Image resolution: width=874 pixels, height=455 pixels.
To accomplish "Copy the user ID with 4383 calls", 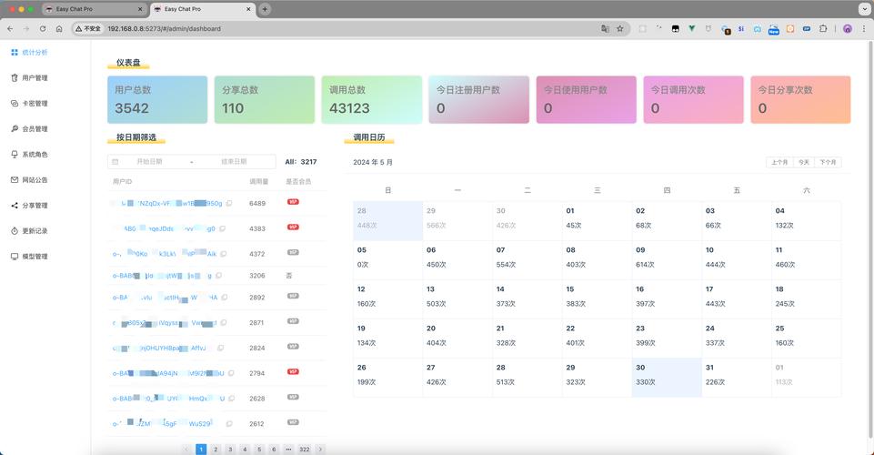I will point(223,228).
